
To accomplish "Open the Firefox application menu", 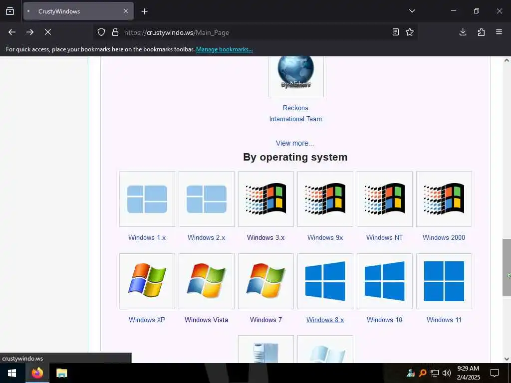I will tap(499, 32).
